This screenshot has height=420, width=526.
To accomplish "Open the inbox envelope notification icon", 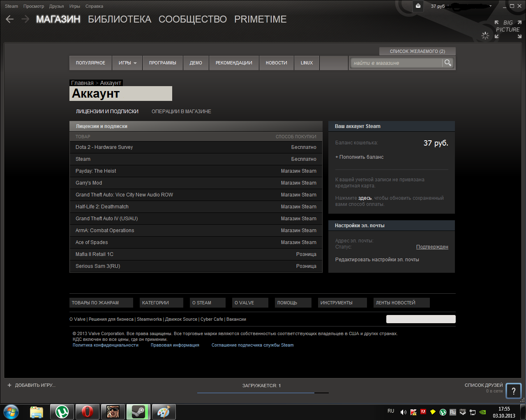I will (x=418, y=6).
